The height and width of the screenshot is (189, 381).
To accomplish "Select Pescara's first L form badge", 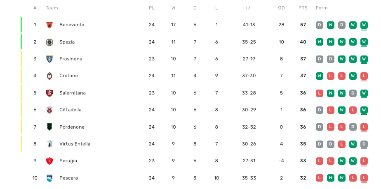I will (319, 178).
